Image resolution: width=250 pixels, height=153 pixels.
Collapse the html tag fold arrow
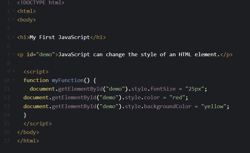[x=14, y=11]
